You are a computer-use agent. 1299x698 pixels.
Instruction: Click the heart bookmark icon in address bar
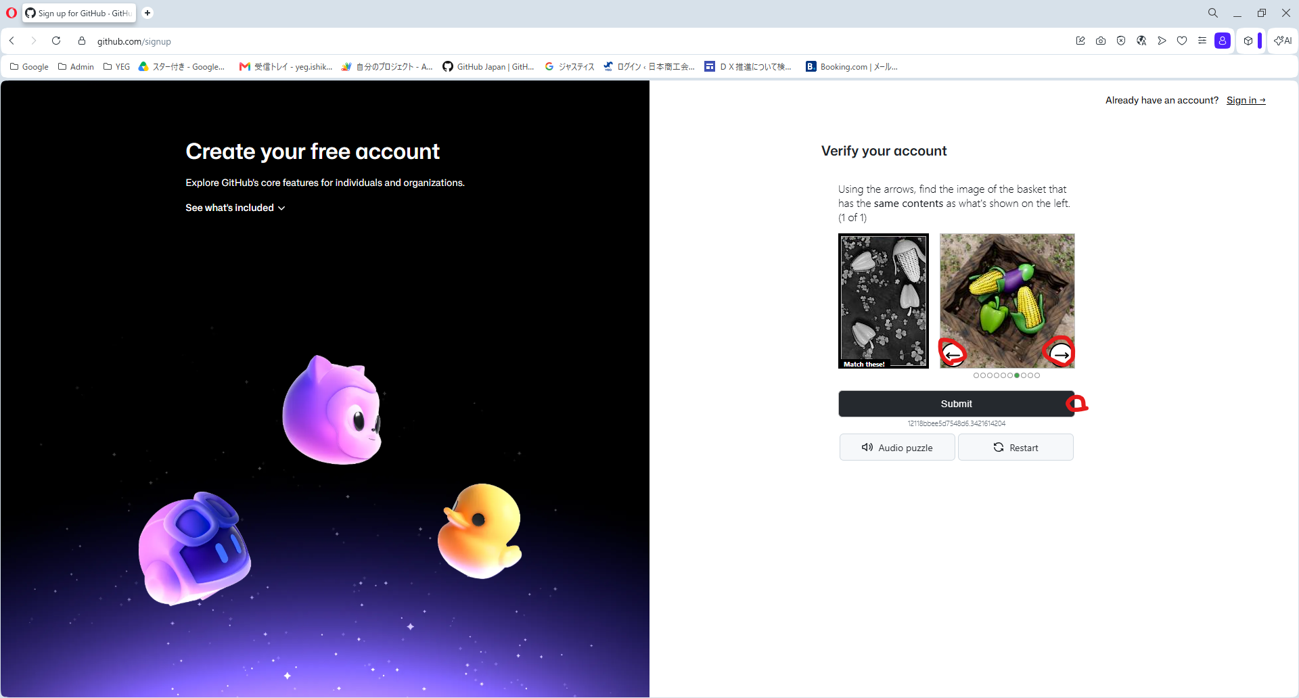coord(1182,41)
